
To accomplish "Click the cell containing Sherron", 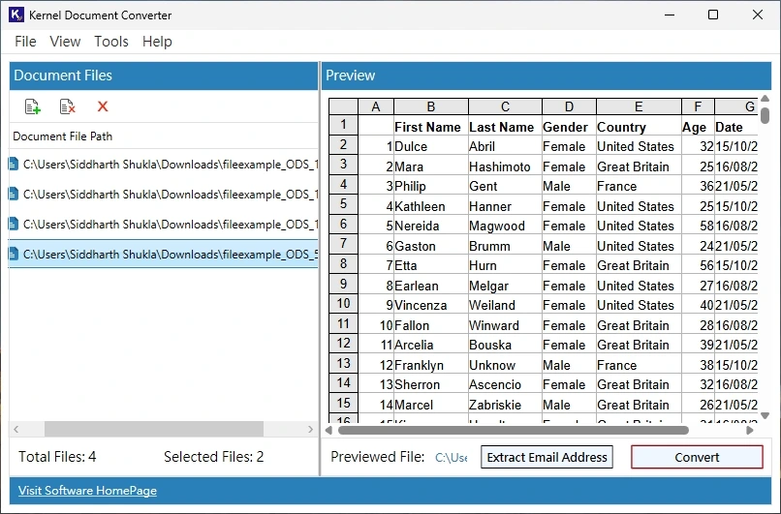I will click(x=431, y=384).
